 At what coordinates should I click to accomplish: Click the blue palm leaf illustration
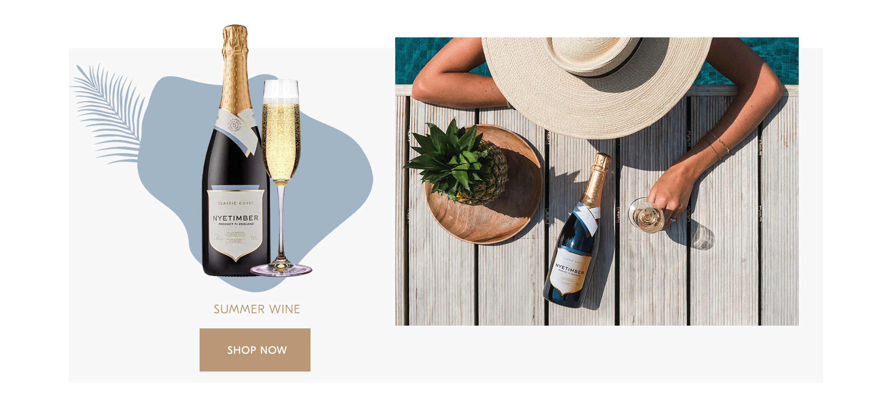click(109, 113)
